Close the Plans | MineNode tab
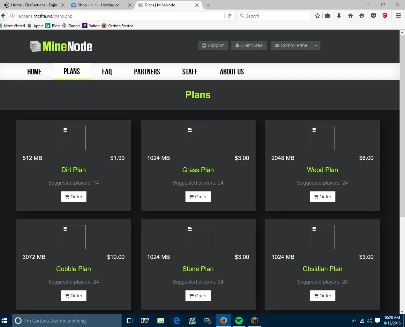This screenshot has height=327, width=405. (197, 5)
